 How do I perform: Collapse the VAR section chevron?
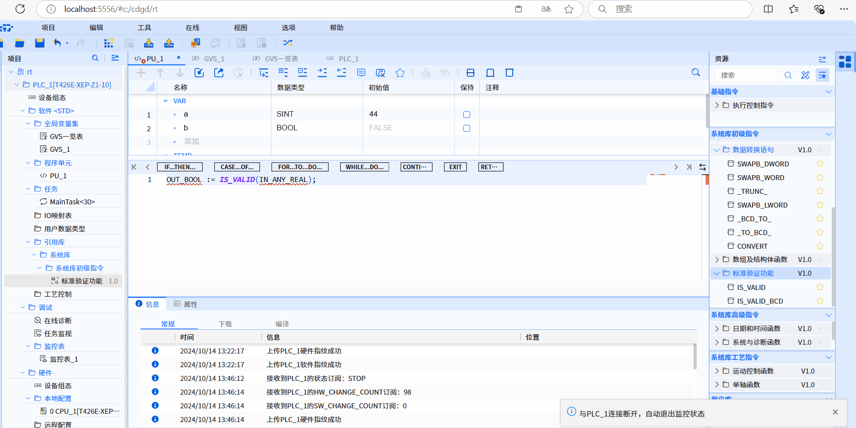pyautogui.click(x=166, y=101)
